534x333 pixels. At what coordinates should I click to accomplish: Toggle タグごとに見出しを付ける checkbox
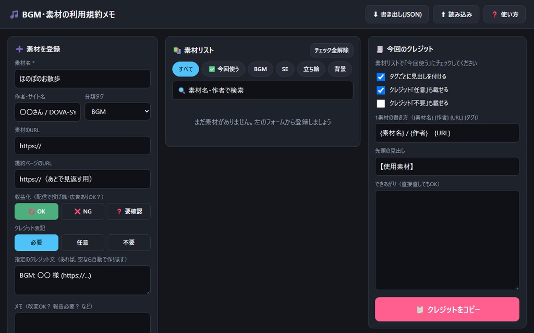point(381,77)
